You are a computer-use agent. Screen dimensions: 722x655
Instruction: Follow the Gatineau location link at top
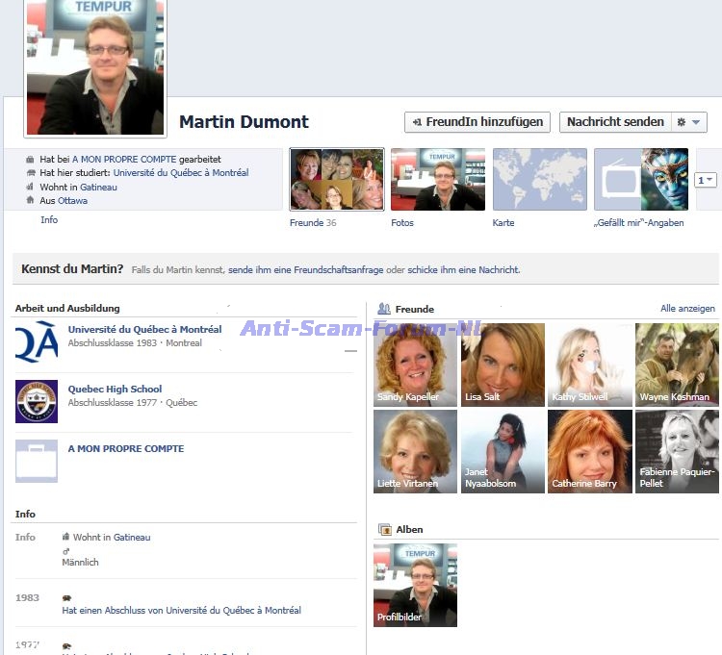click(98, 188)
